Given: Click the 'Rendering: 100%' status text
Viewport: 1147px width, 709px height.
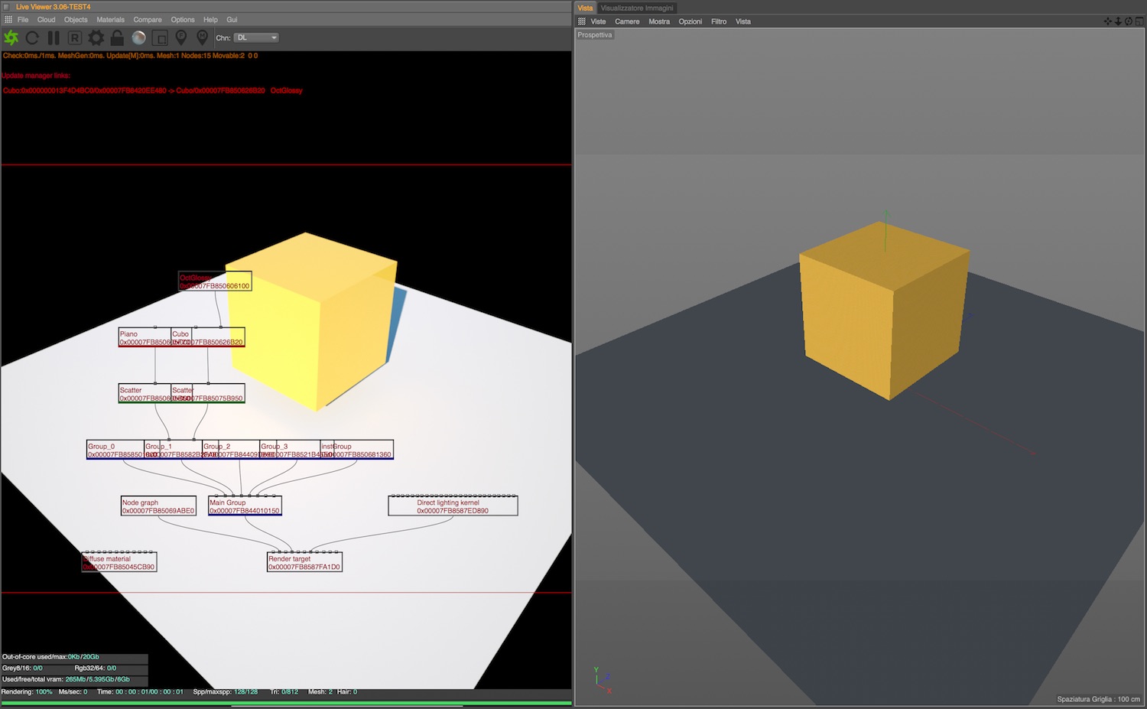Looking at the screenshot, I should [x=27, y=692].
